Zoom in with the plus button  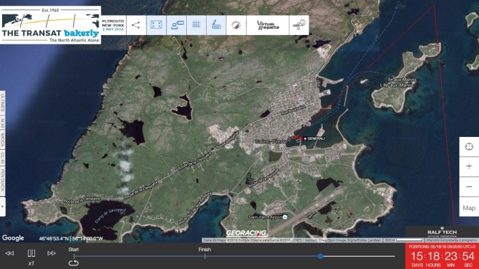[469, 166]
